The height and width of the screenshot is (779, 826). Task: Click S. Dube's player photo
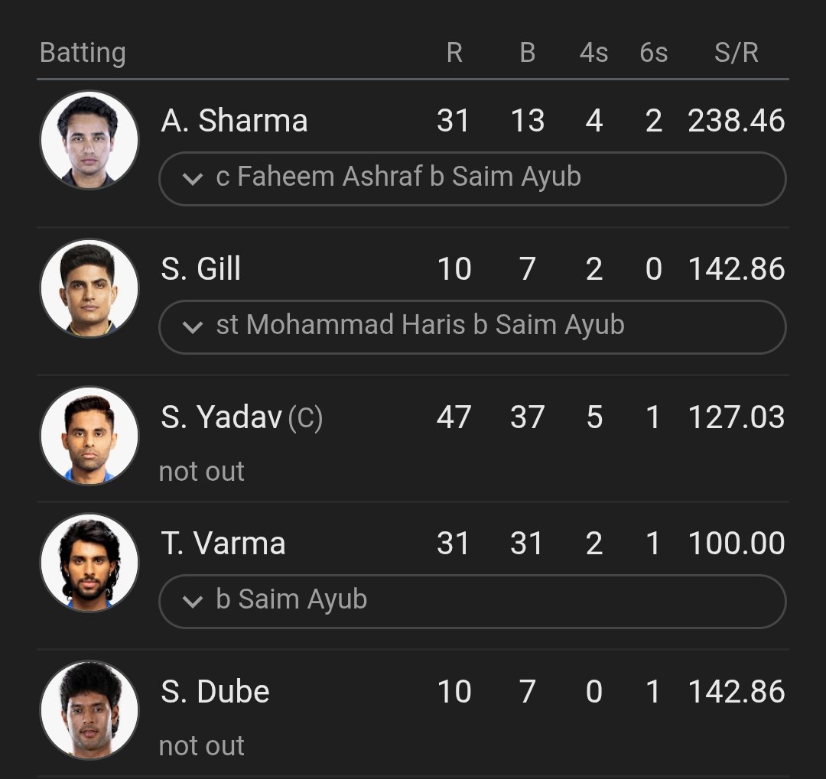click(89, 709)
